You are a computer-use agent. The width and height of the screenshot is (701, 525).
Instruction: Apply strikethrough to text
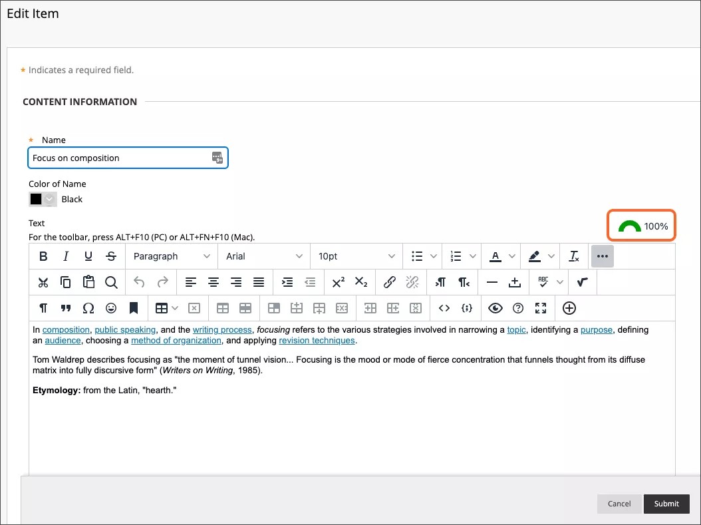coord(111,256)
